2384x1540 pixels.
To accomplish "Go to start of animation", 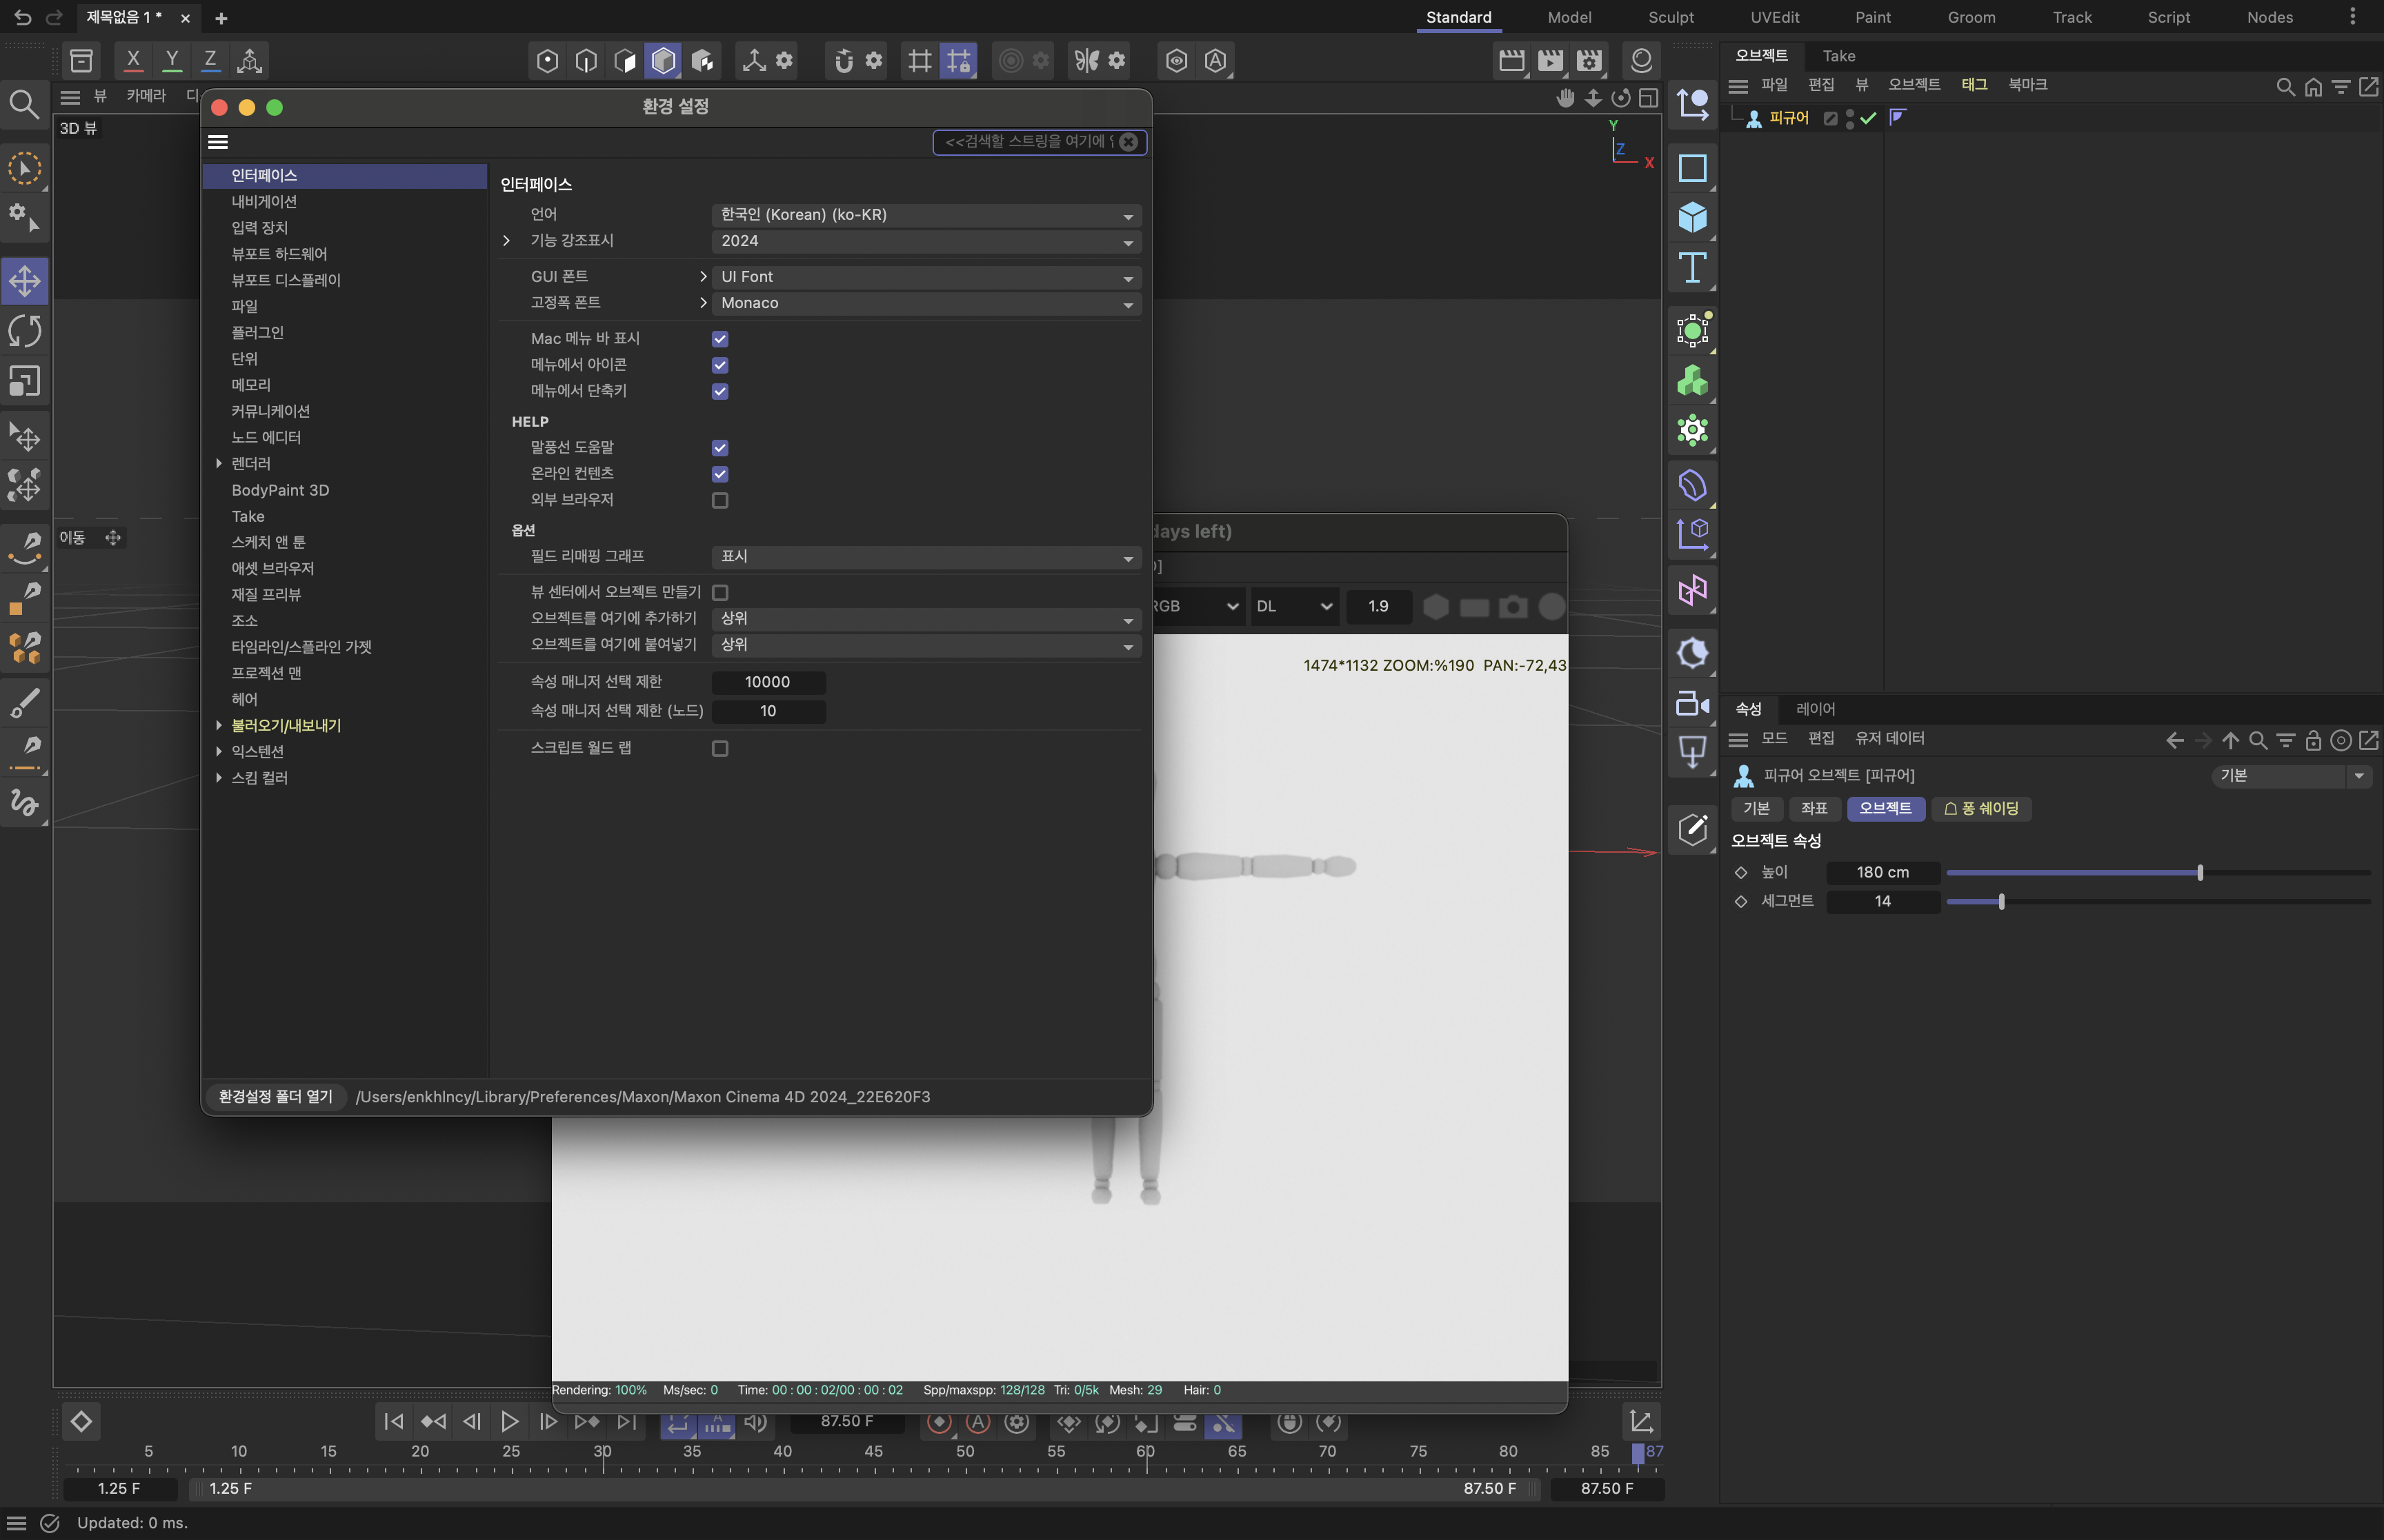I will click(394, 1421).
